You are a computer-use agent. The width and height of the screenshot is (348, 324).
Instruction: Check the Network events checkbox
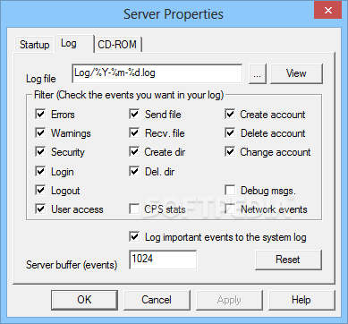pyautogui.click(x=230, y=209)
